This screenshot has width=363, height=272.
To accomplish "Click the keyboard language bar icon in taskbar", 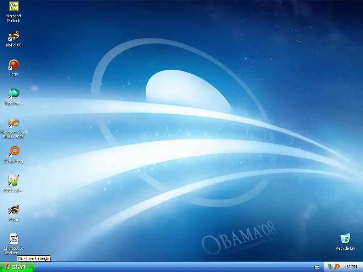I will [317, 267].
